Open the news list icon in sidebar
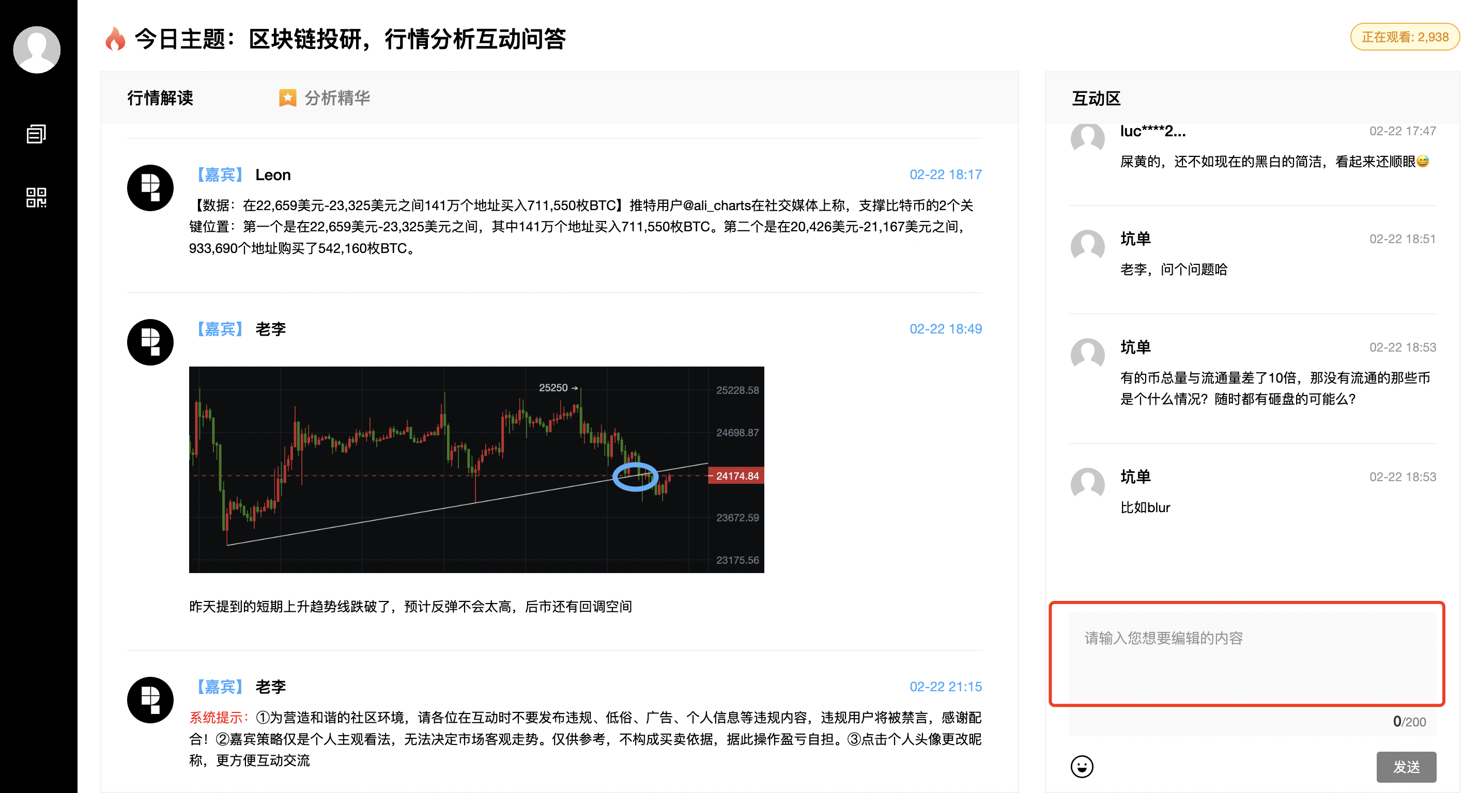 point(36,134)
